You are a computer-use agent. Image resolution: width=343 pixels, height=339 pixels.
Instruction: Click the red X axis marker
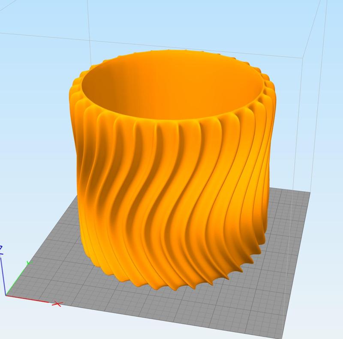58,303
